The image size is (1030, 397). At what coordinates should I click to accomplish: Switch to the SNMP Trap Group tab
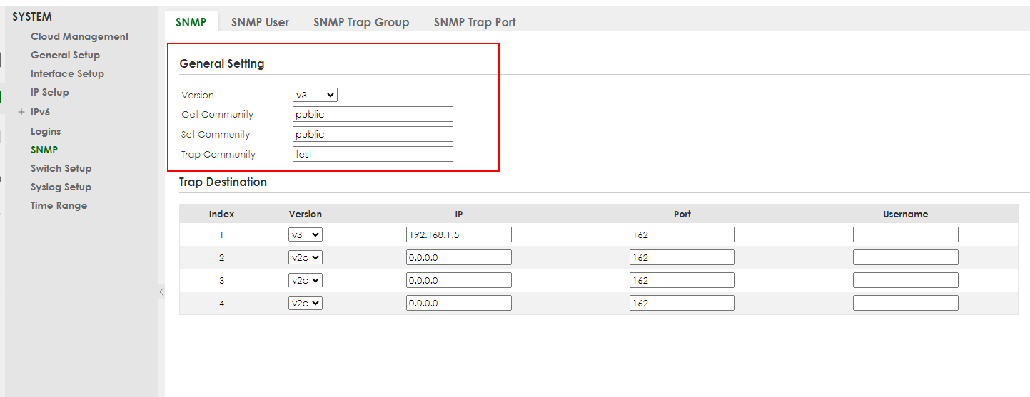click(361, 22)
